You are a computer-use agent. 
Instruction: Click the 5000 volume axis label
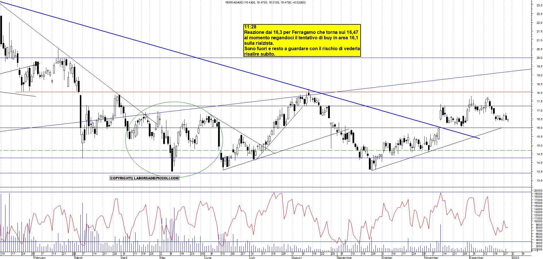pos(539,237)
